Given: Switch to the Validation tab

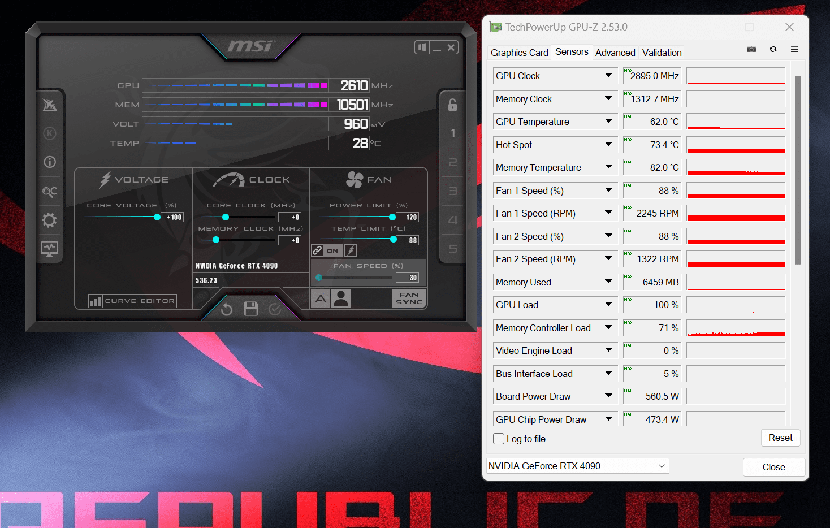Looking at the screenshot, I should [x=662, y=53].
